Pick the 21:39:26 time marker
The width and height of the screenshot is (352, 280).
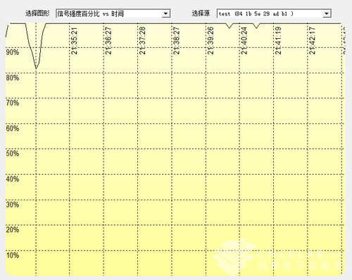click(210, 41)
